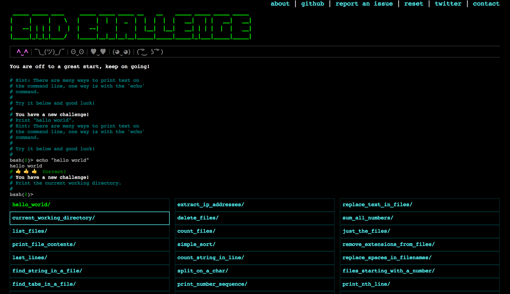Open the about page
This screenshot has width=510, height=294.
click(280, 4)
